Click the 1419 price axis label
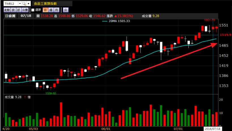This screenshot has height=131, width=232. [224, 66]
